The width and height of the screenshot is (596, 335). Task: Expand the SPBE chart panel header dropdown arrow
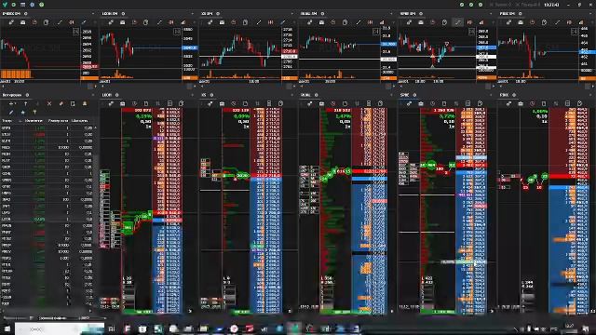point(491,14)
